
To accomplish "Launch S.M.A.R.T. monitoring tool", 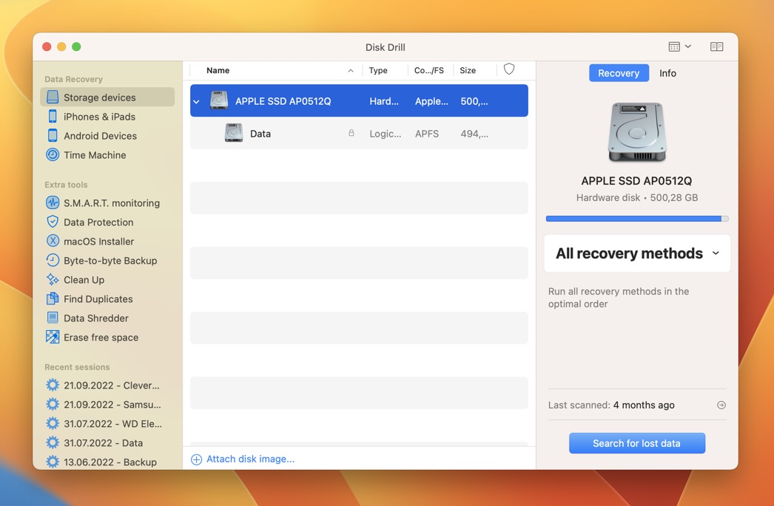I will (x=111, y=203).
